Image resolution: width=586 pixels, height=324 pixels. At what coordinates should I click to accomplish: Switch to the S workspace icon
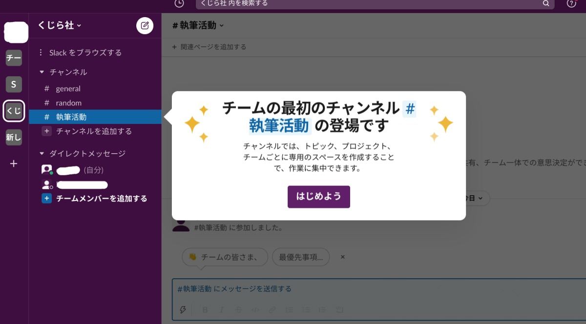point(14,84)
